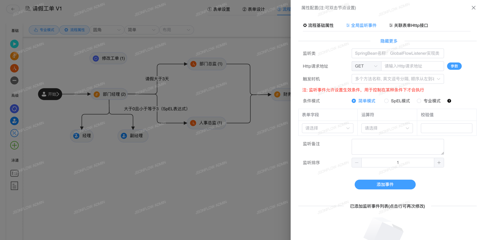Increase 监听排序 with the plus button
The width and height of the screenshot is (481, 240).
(439, 163)
